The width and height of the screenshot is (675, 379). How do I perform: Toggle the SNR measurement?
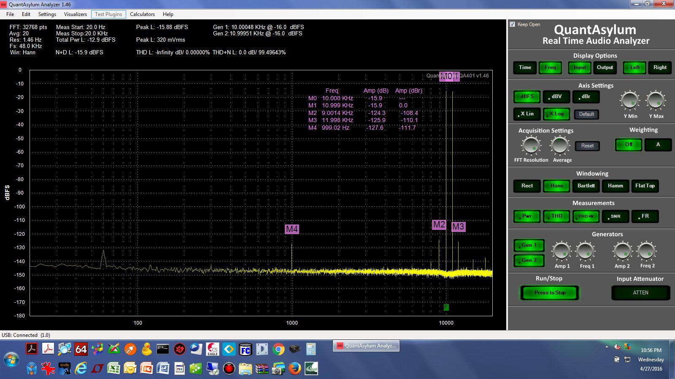(x=616, y=216)
